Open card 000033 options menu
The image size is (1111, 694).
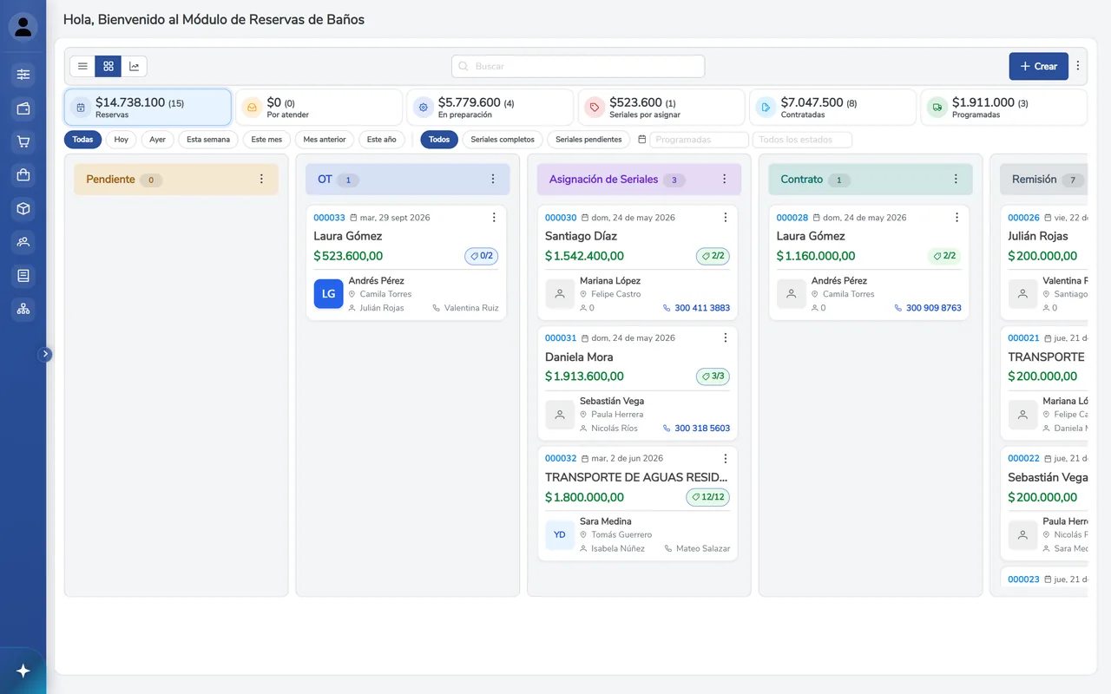click(x=494, y=218)
